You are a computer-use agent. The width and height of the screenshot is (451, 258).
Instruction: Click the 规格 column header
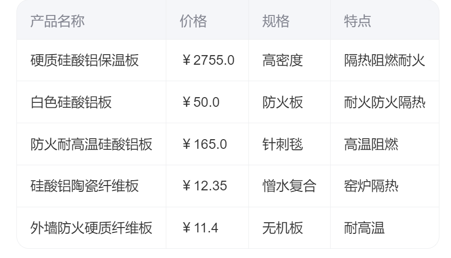pyautogui.click(x=276, y=21)
